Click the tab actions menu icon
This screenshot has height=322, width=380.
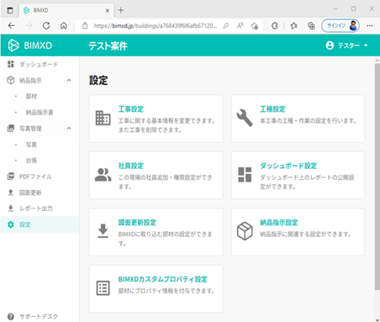point(10,10)
